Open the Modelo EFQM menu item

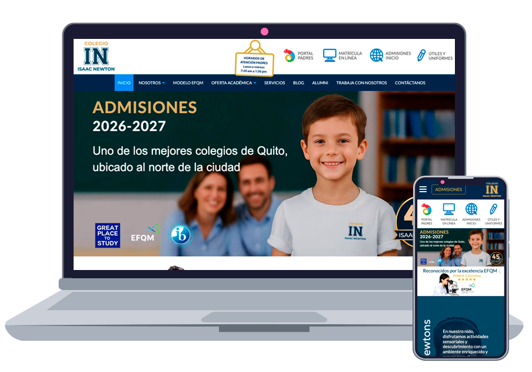coord(188,83)
